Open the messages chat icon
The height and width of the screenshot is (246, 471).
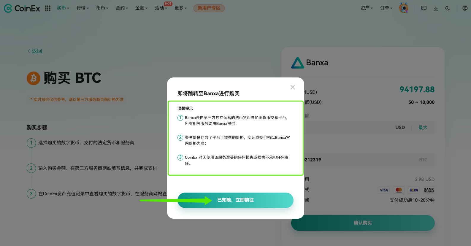coord(424,8)
